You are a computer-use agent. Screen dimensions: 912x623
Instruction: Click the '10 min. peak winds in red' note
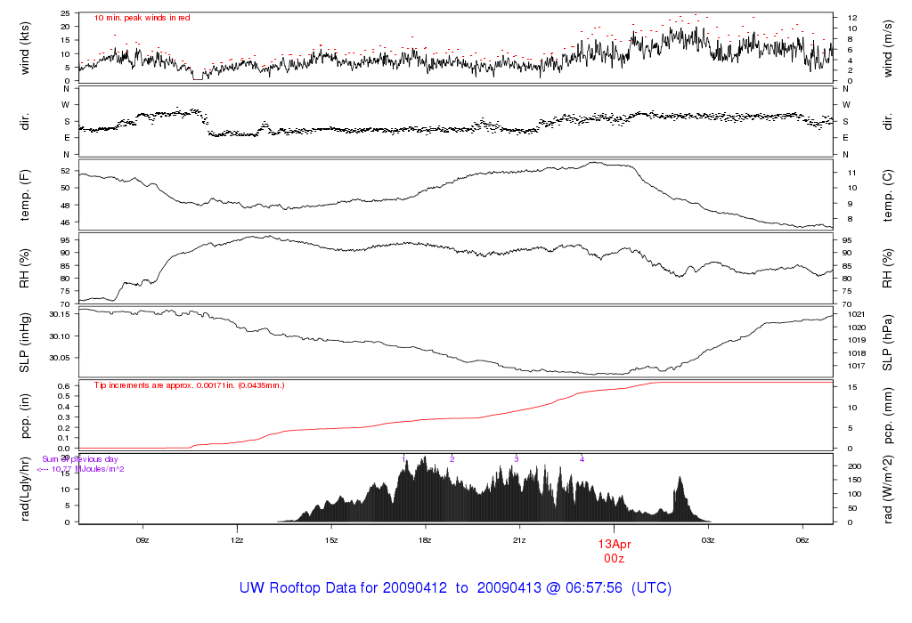142,18
